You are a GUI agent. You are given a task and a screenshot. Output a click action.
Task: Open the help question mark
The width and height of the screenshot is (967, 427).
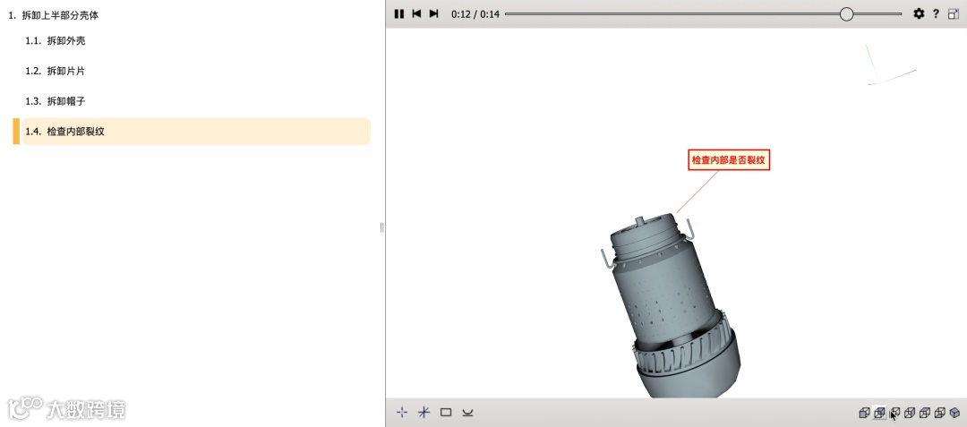936,13
